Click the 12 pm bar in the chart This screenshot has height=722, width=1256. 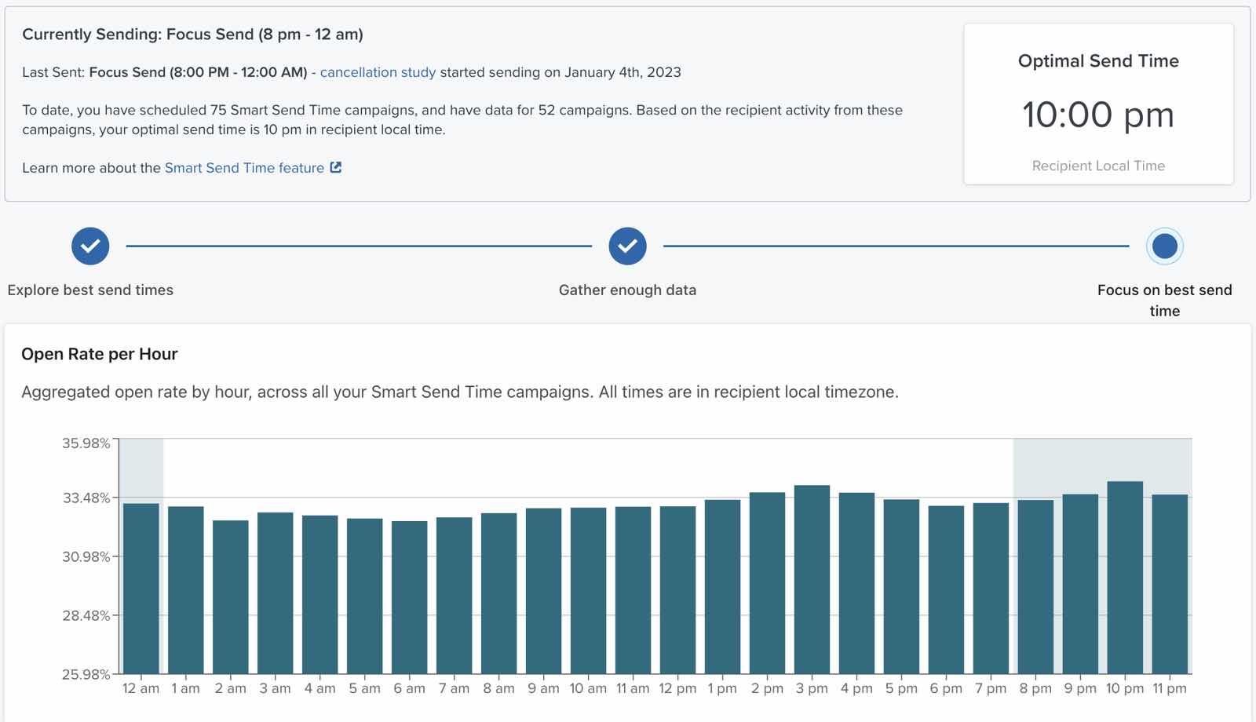(677, 590)
